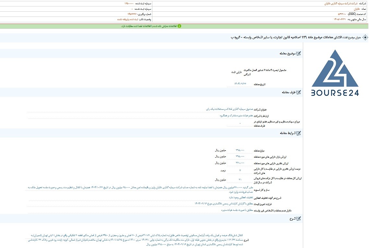Click the label تاریخ معامله
The image size is (369, 248).
260,85
